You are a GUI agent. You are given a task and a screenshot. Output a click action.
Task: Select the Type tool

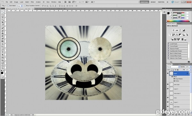click(x=3, y=52)
